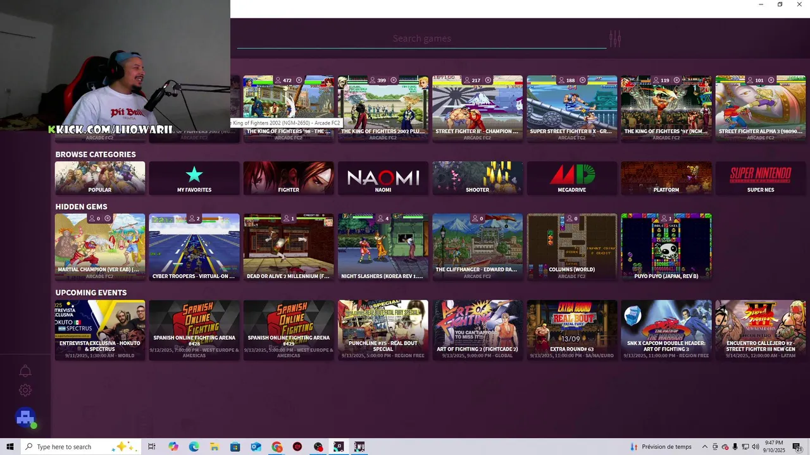Click the ranked R badge on Street Fighter II' Champion
810x455 pixels.
[488, 80]
